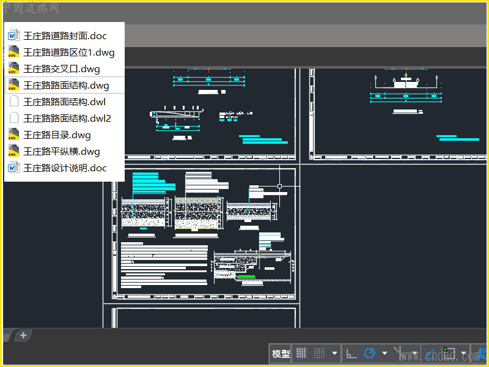Click the DWG icon of 王庄路道路区位1.dwg
The height and width of the screenshot is (367, 489).
[x=13, y=52]
